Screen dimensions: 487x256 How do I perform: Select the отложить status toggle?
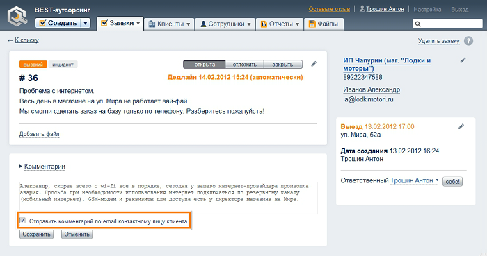pos(244,65)
